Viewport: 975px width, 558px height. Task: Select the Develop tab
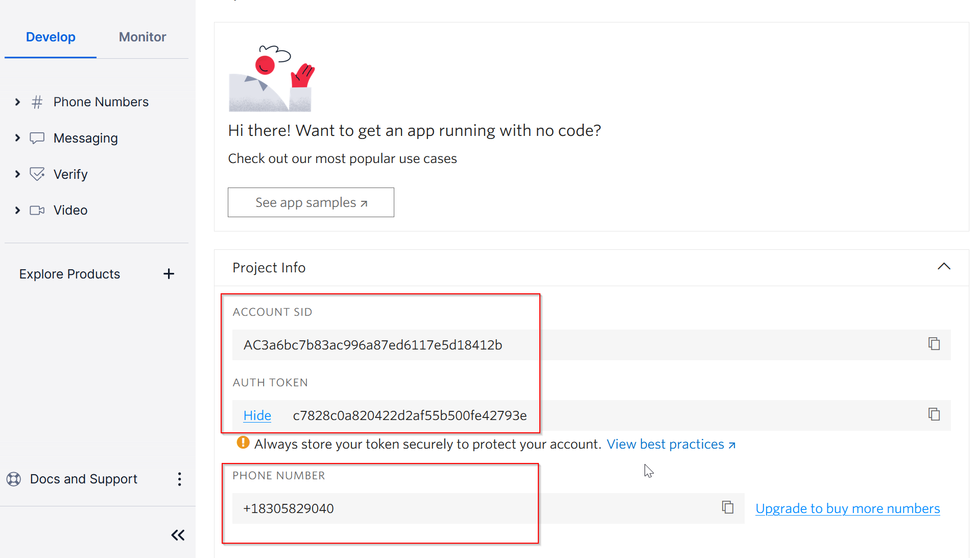tap(51, 37)
